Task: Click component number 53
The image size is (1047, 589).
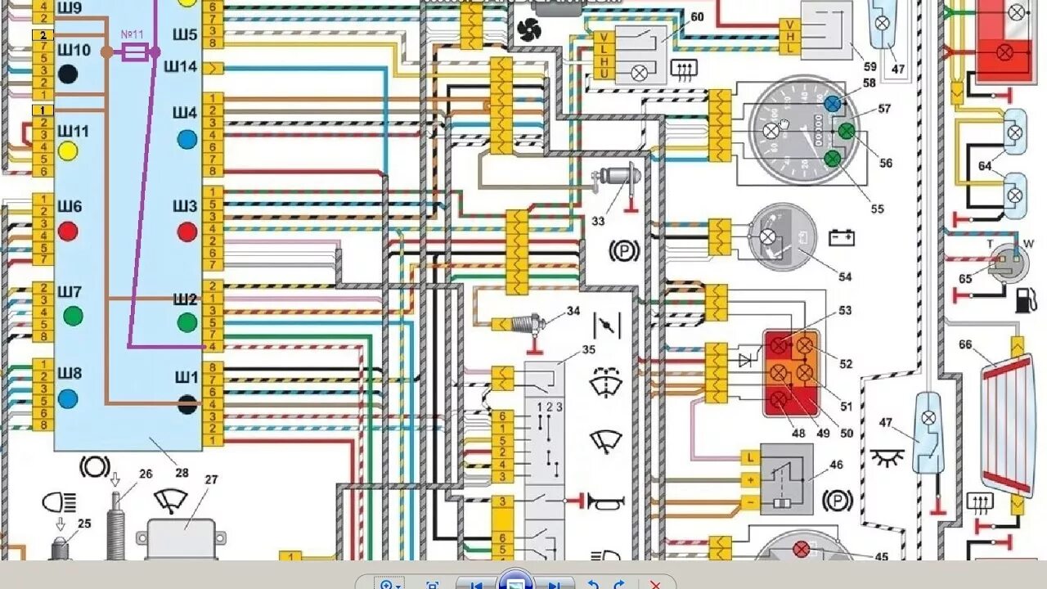Action: point(845,310)
